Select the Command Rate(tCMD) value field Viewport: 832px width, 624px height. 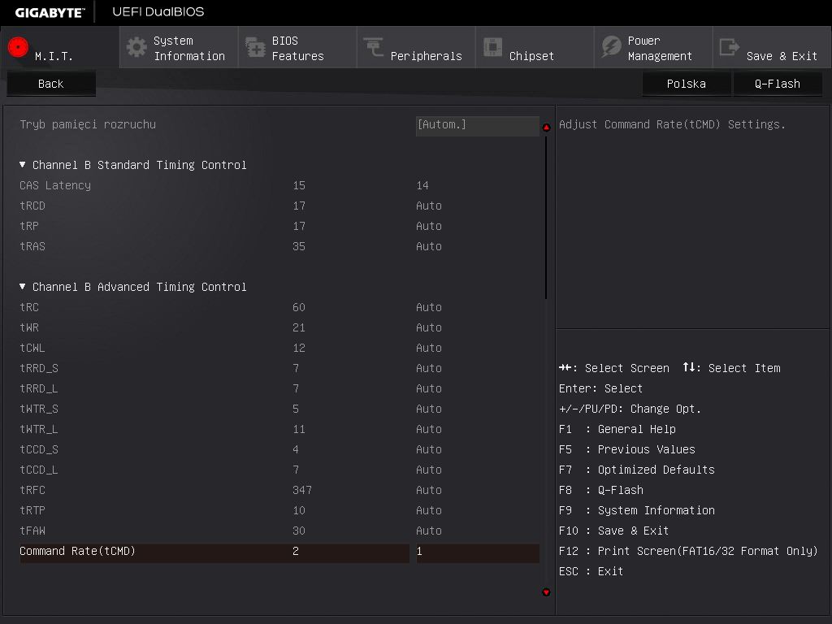point(477,552)
